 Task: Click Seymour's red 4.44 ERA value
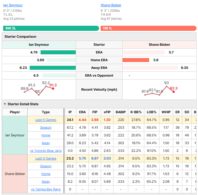click(x=82, y=120)
